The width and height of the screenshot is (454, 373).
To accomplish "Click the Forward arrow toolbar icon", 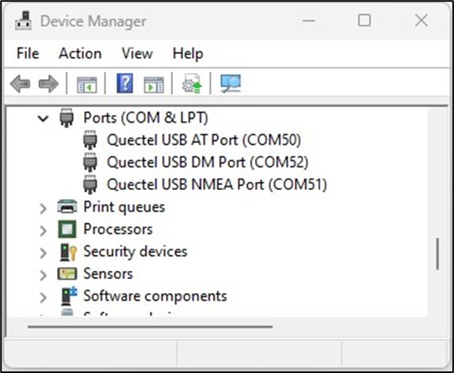I will click(48, 84).
